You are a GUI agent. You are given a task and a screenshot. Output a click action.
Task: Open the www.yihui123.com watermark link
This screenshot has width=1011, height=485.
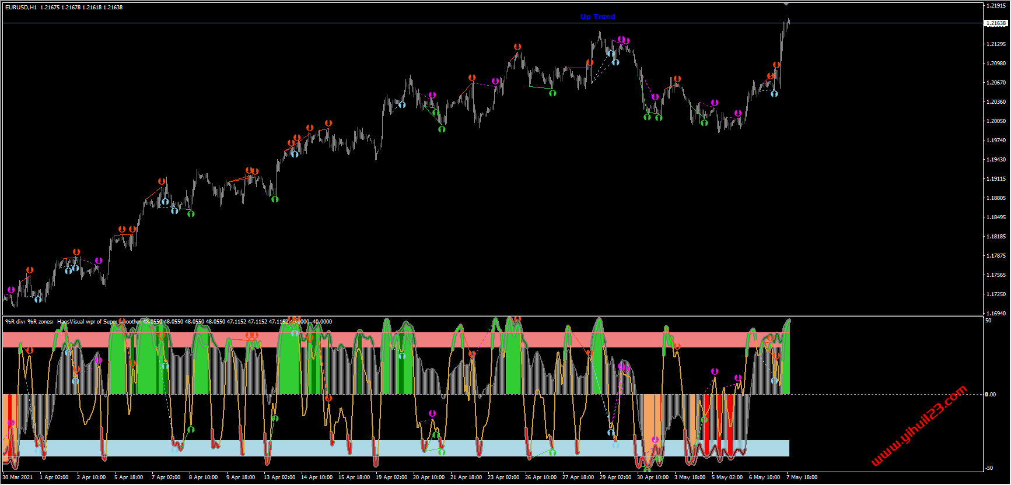919,426
